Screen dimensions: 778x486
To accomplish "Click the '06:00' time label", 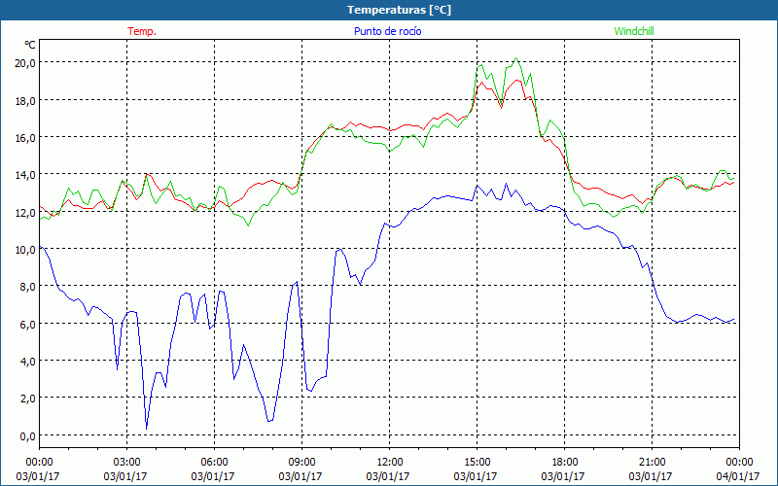I will pyautogui.click(x=214, y=463).
